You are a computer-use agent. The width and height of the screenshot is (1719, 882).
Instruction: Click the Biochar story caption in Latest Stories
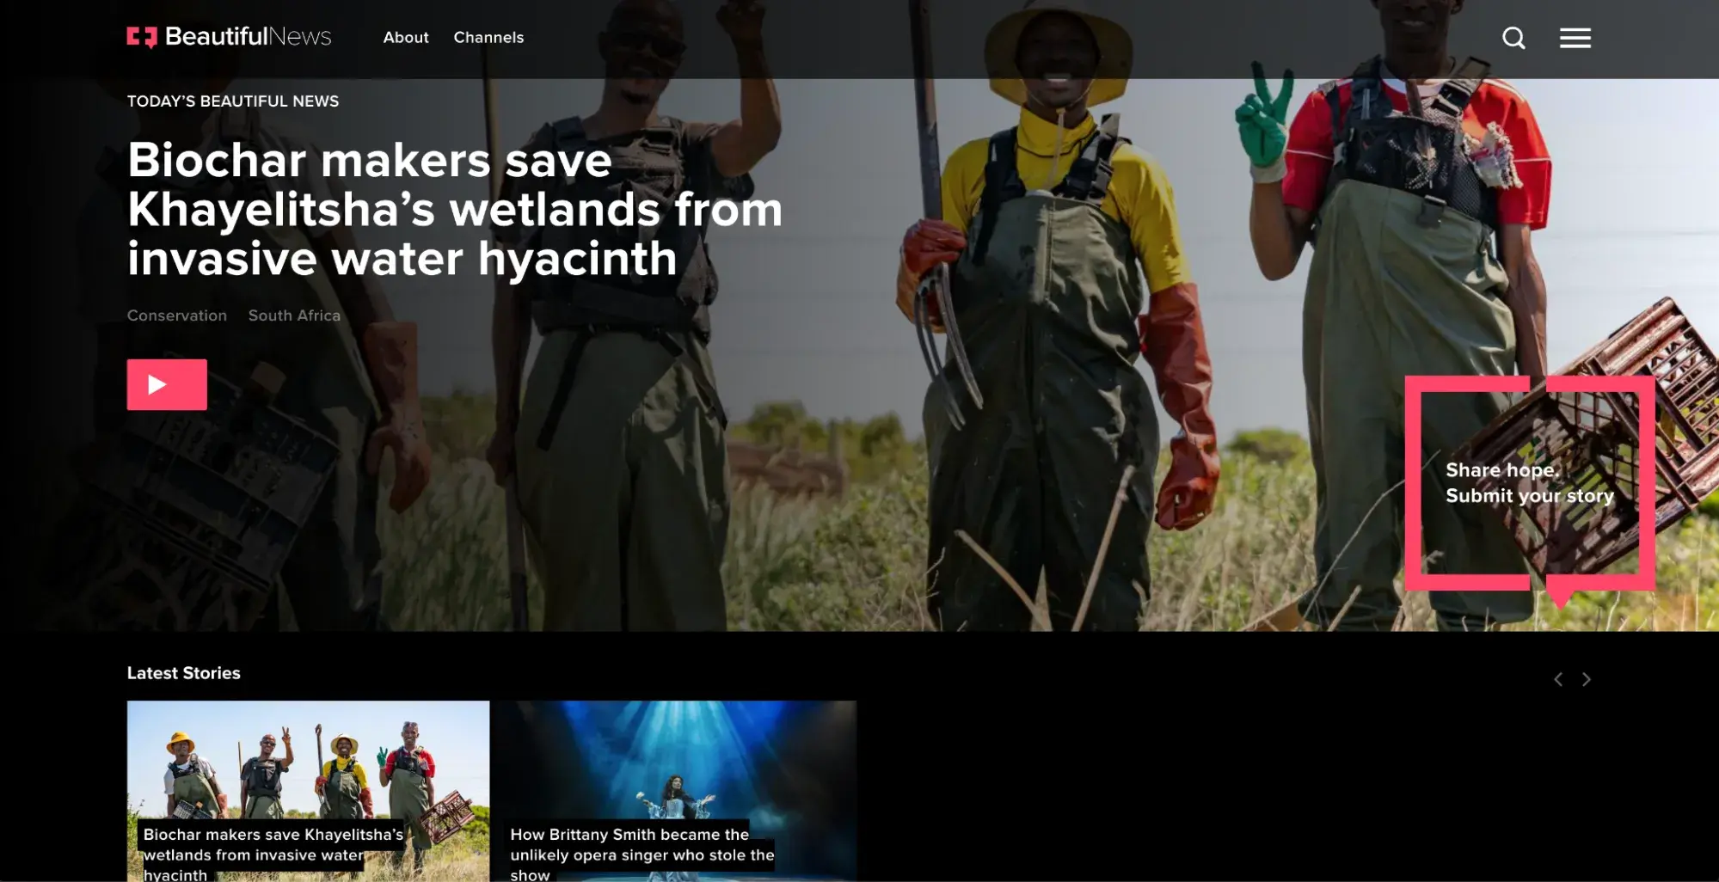pos(272,854)
